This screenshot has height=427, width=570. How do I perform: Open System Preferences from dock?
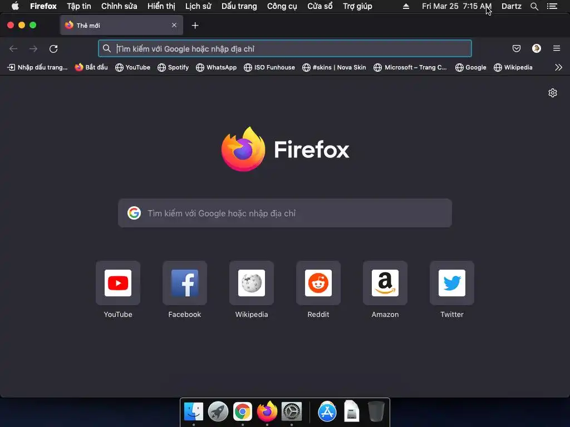(292, 411)
